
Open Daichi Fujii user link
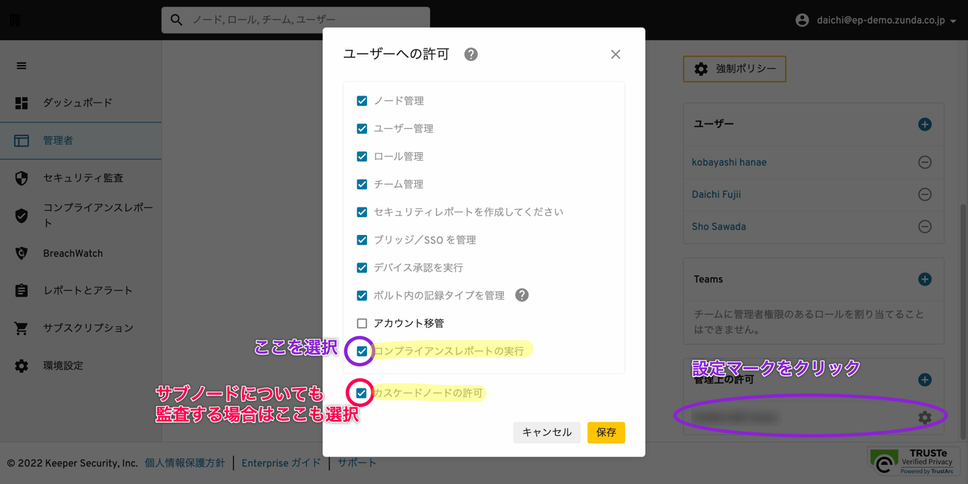pyautogui.click(x=716, y=195)
